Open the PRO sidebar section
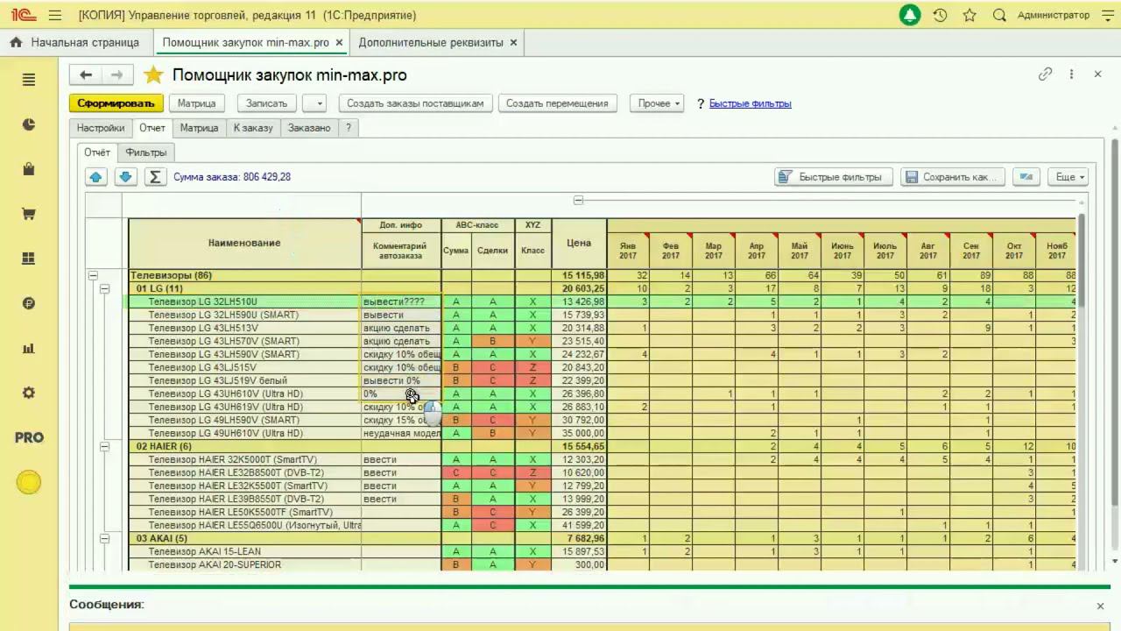 pyautogui.click(x=29, y=437)
